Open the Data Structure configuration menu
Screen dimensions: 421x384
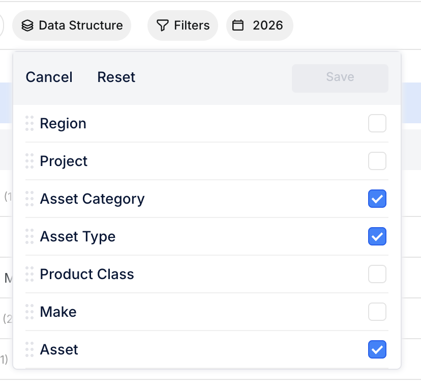[71, 25]
